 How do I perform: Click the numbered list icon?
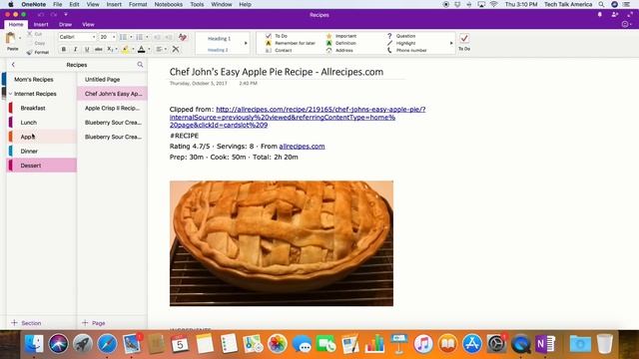point(140,37)
